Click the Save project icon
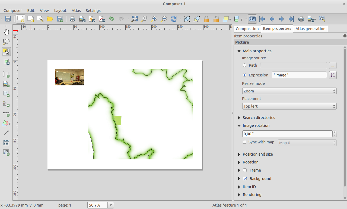Image resolution: width=347 pixels, height=209 pixels. coord(8,19)
